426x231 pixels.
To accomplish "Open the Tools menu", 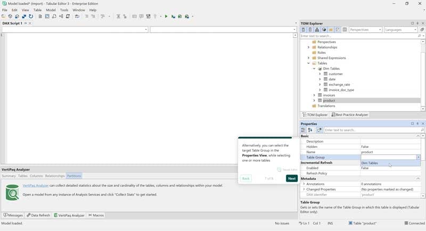I will (64, 10).
